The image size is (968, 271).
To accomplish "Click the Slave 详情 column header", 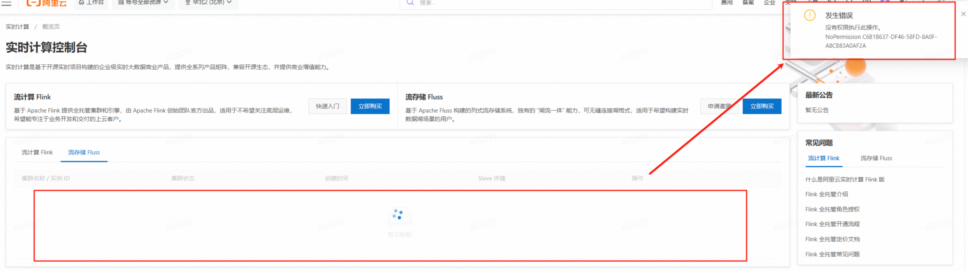I will (491, 178).
